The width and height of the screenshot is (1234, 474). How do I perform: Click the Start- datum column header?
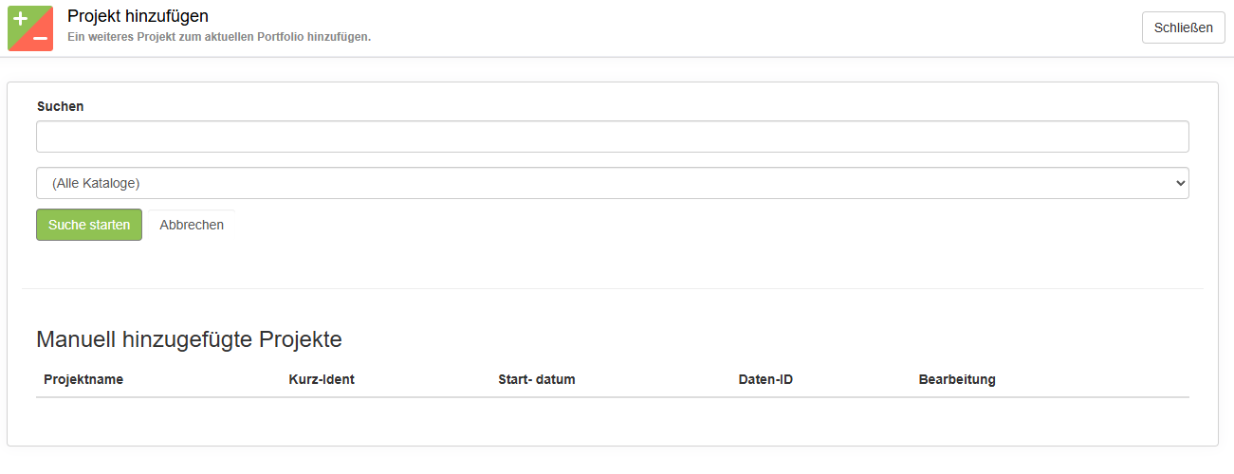click(537, 379)
